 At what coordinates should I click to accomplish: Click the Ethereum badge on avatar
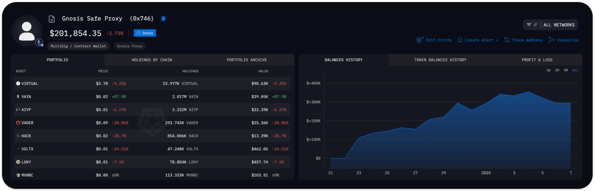tap(39, 42)
